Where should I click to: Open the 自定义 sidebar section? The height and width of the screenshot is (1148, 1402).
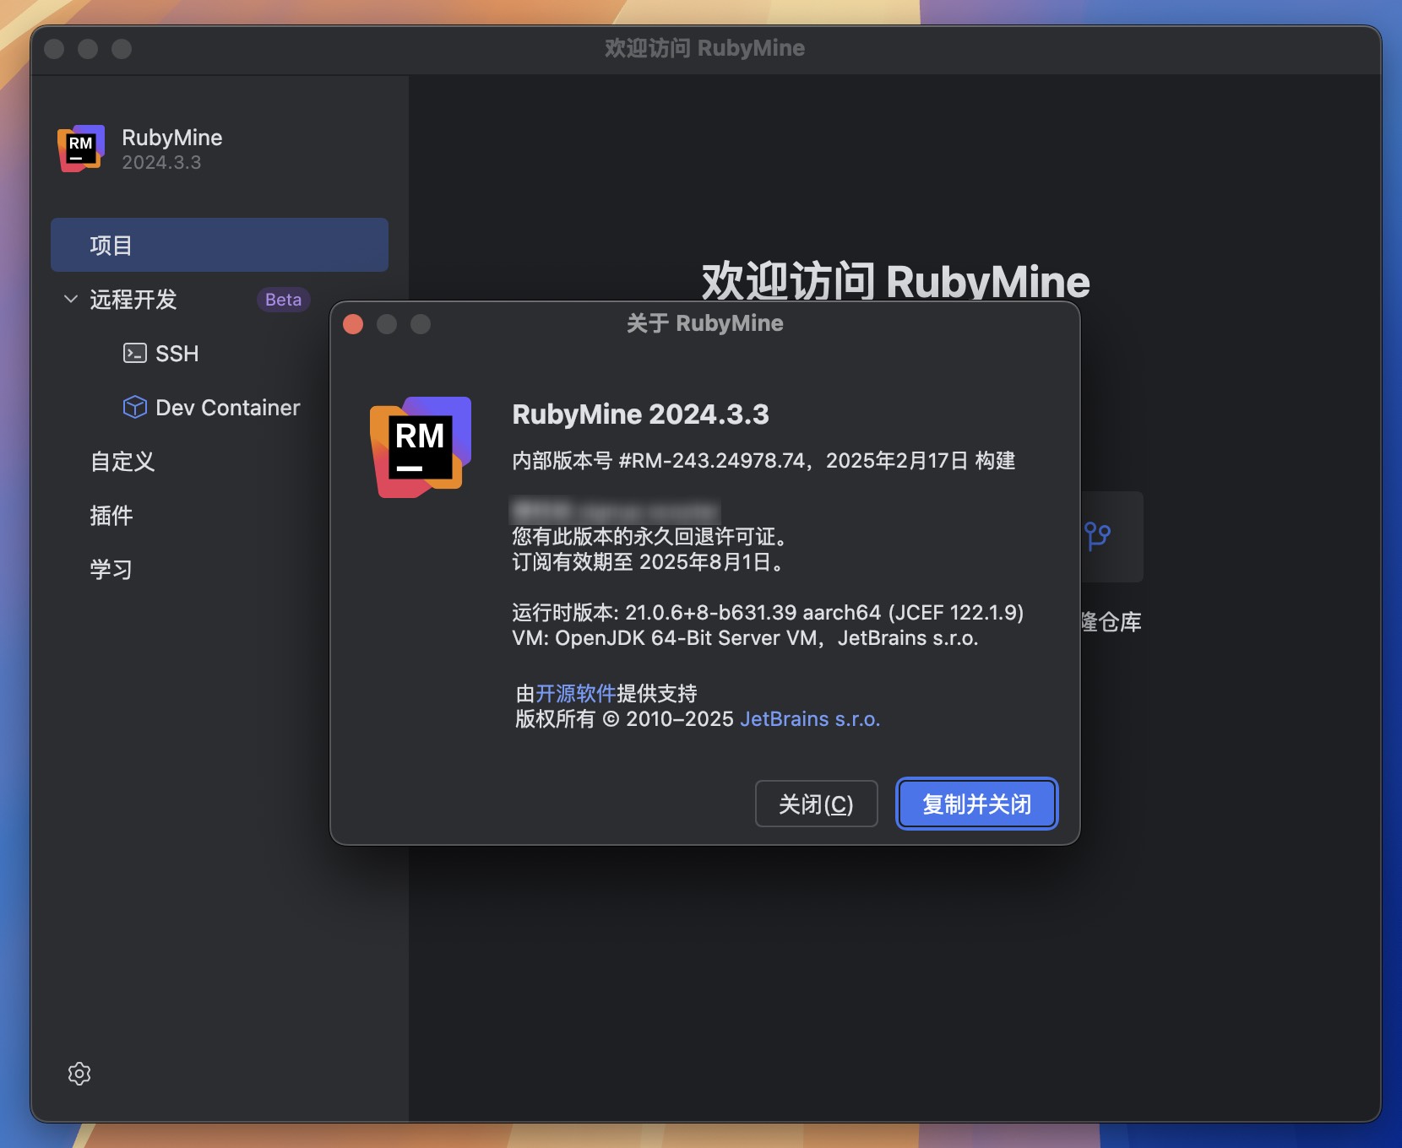tap(122, 462)
